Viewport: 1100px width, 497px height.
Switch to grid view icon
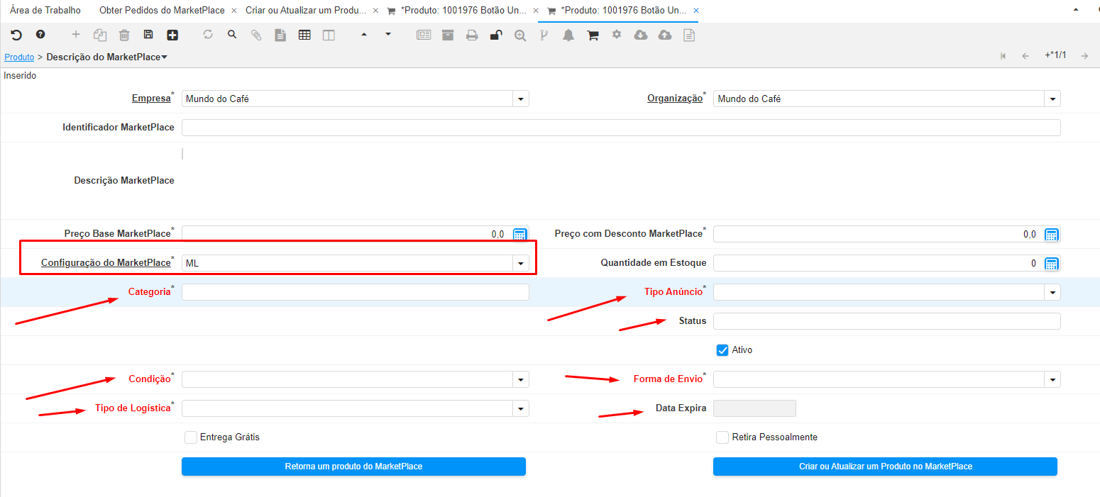pos(304,35)
